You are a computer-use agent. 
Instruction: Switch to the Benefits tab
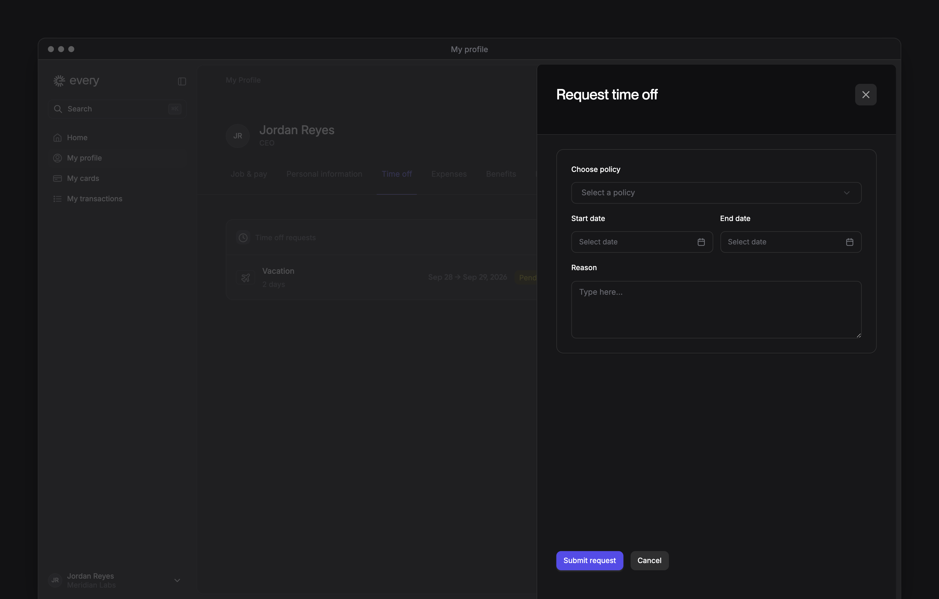(x=501, y=174)
